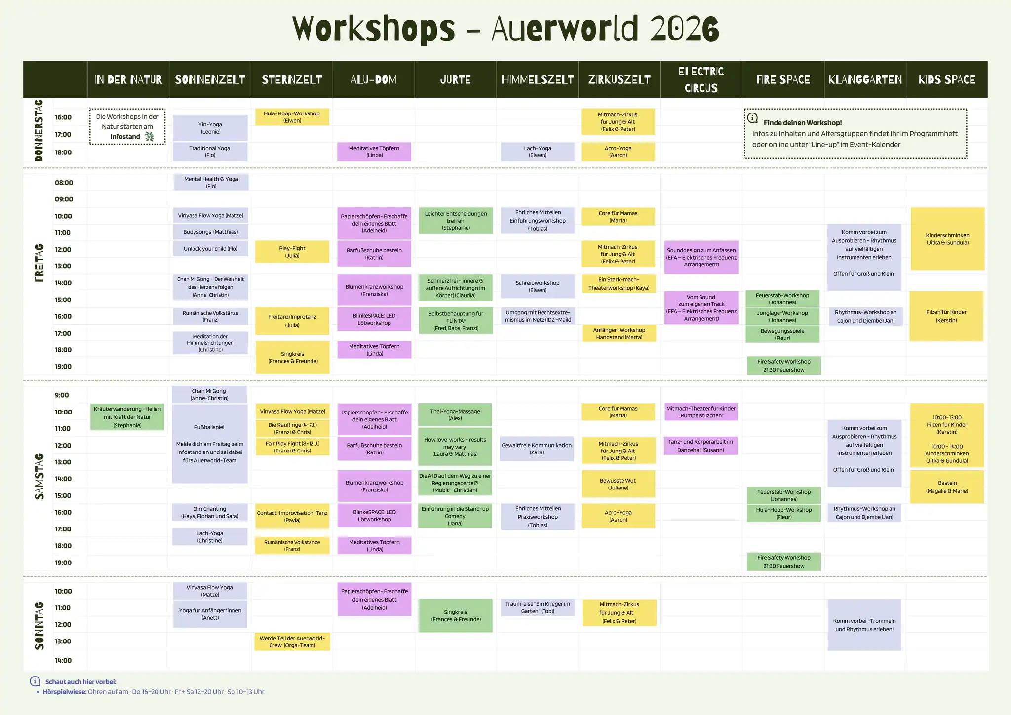Click the 'Vom Sound zum eigenen Track' block

coord(701,307)
